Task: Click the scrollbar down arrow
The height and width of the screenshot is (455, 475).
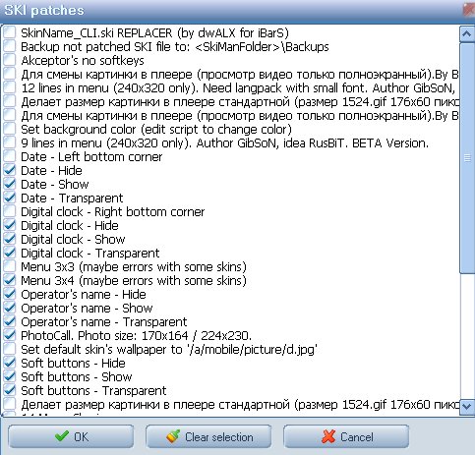Action: pos(467,407)
